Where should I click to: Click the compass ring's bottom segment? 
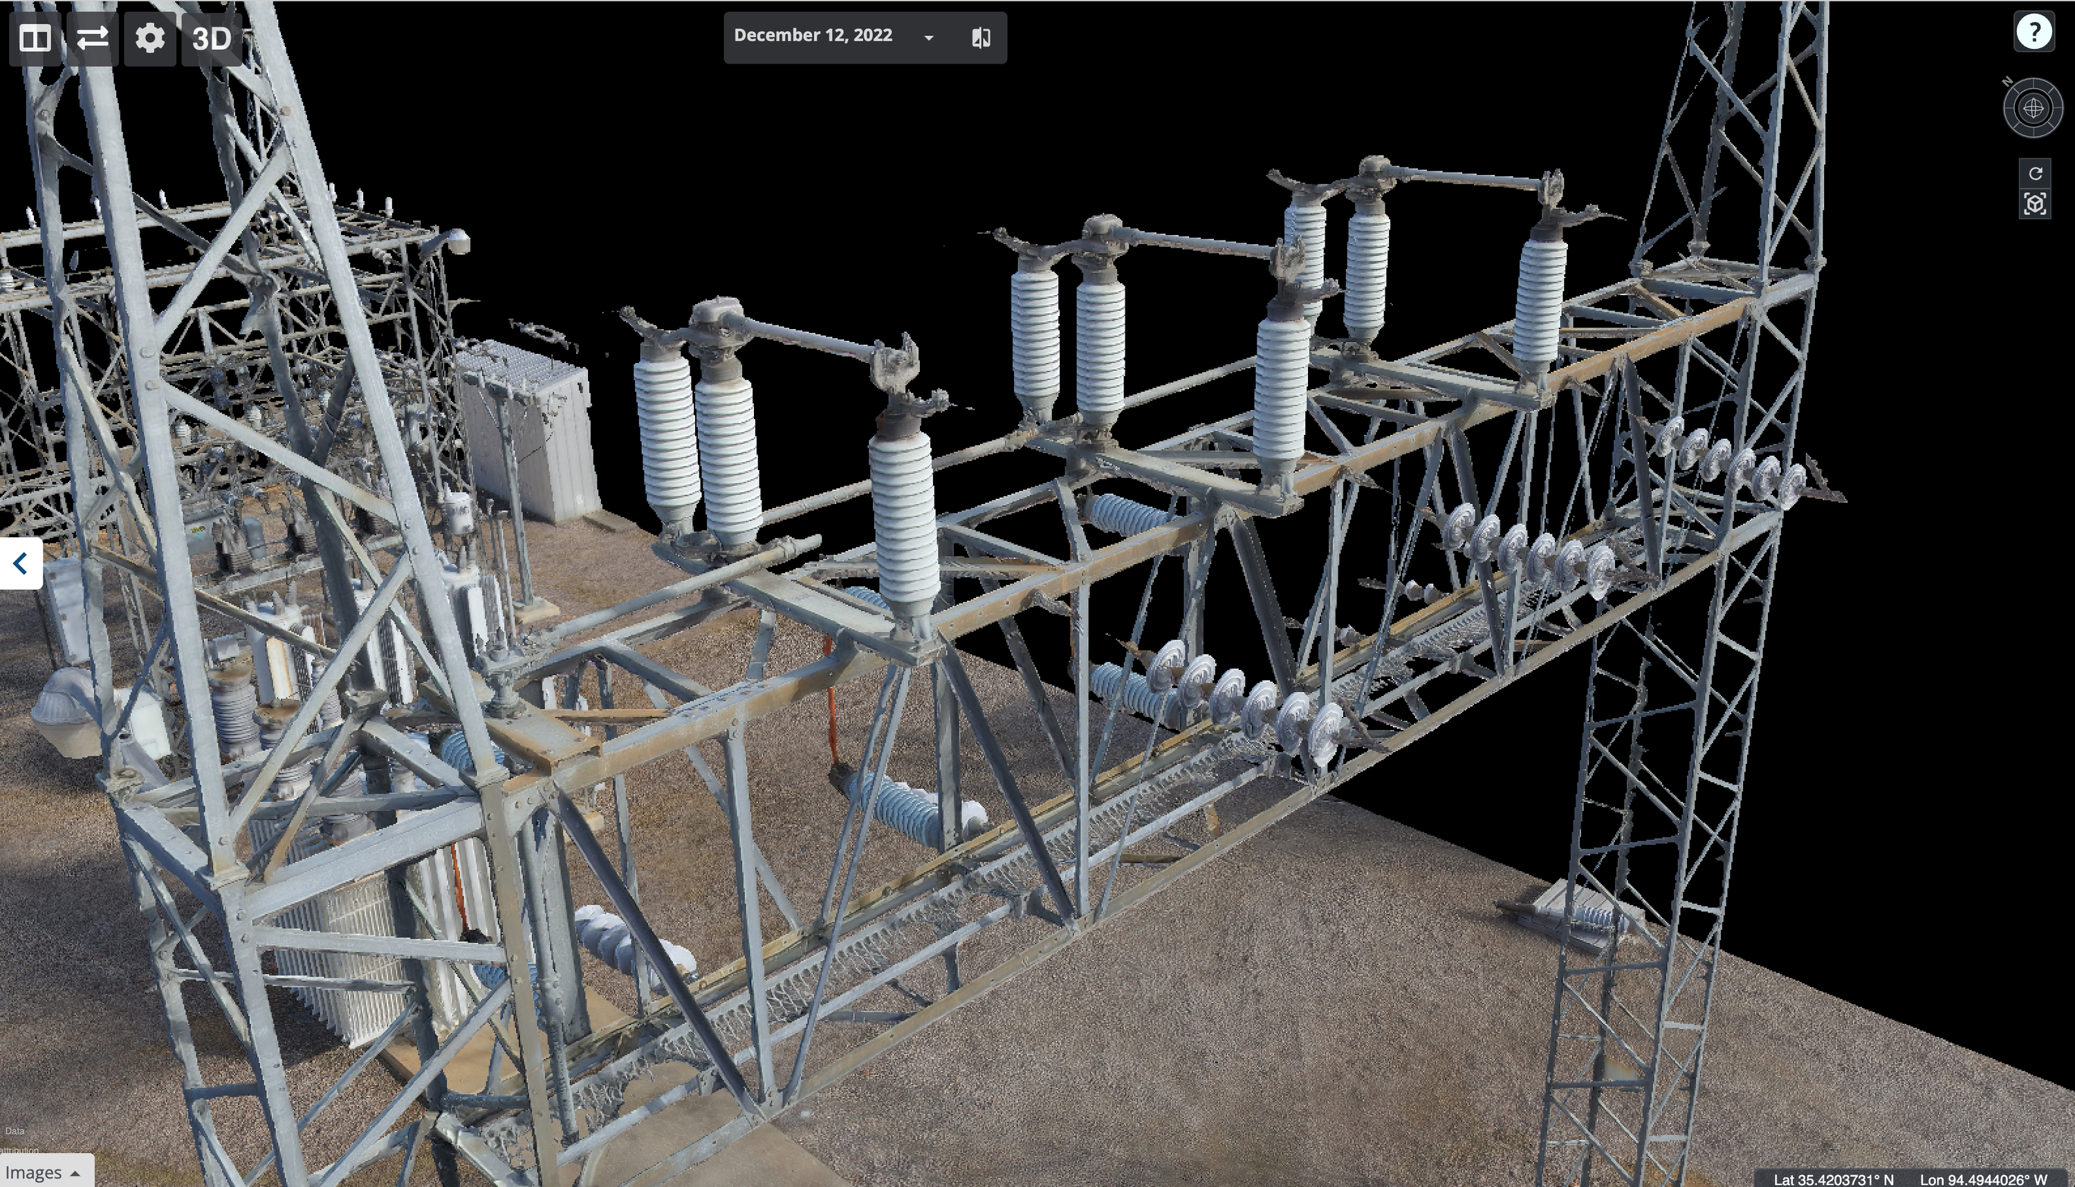tap(2033, 132)
